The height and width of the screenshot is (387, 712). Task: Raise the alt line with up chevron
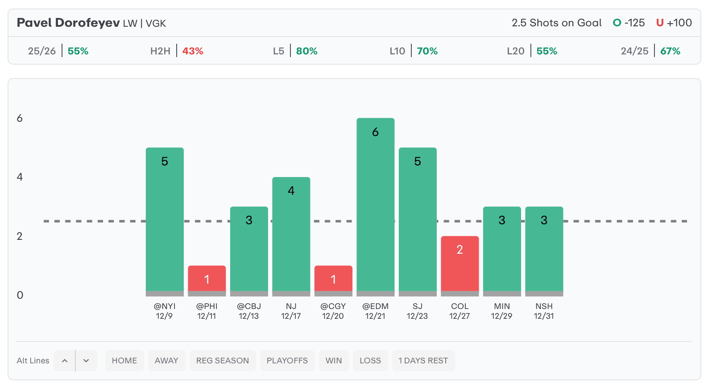click(65, 361)
